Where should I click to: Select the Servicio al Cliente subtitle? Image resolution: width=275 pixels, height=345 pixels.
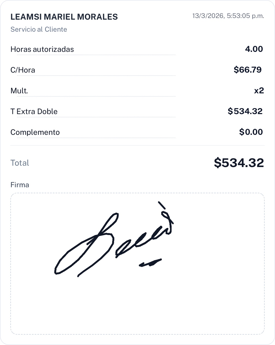(x=39, y=29)
